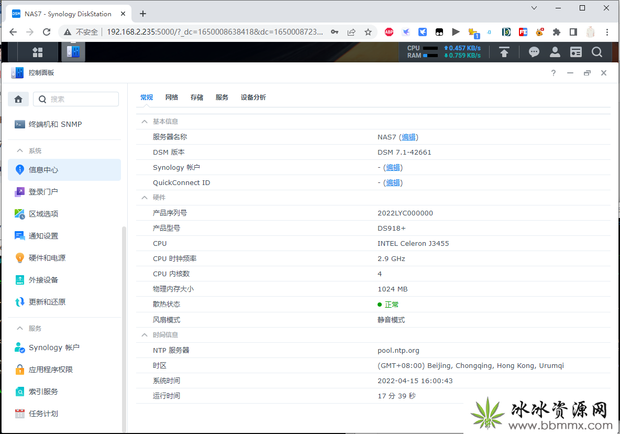This screenshot has height=434, width=620.
Task: Collapse the 时间信息 section
Action: tap(145, 335)
